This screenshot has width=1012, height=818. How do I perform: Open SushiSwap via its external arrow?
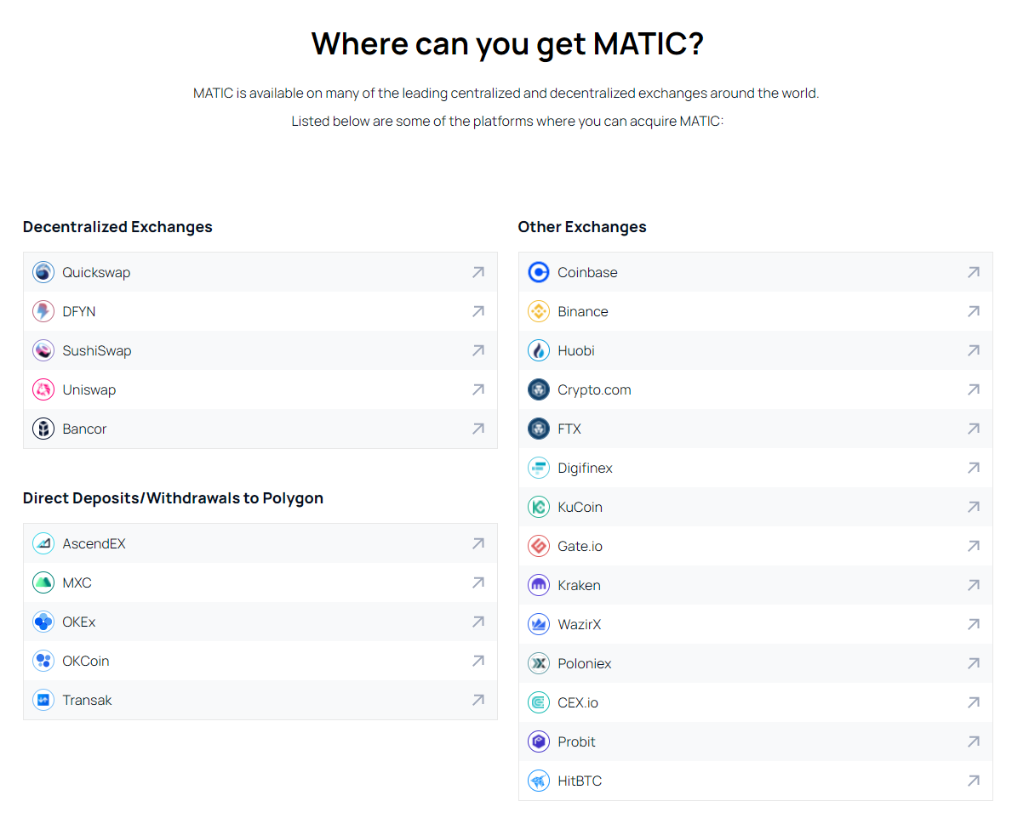pos(478,350)
